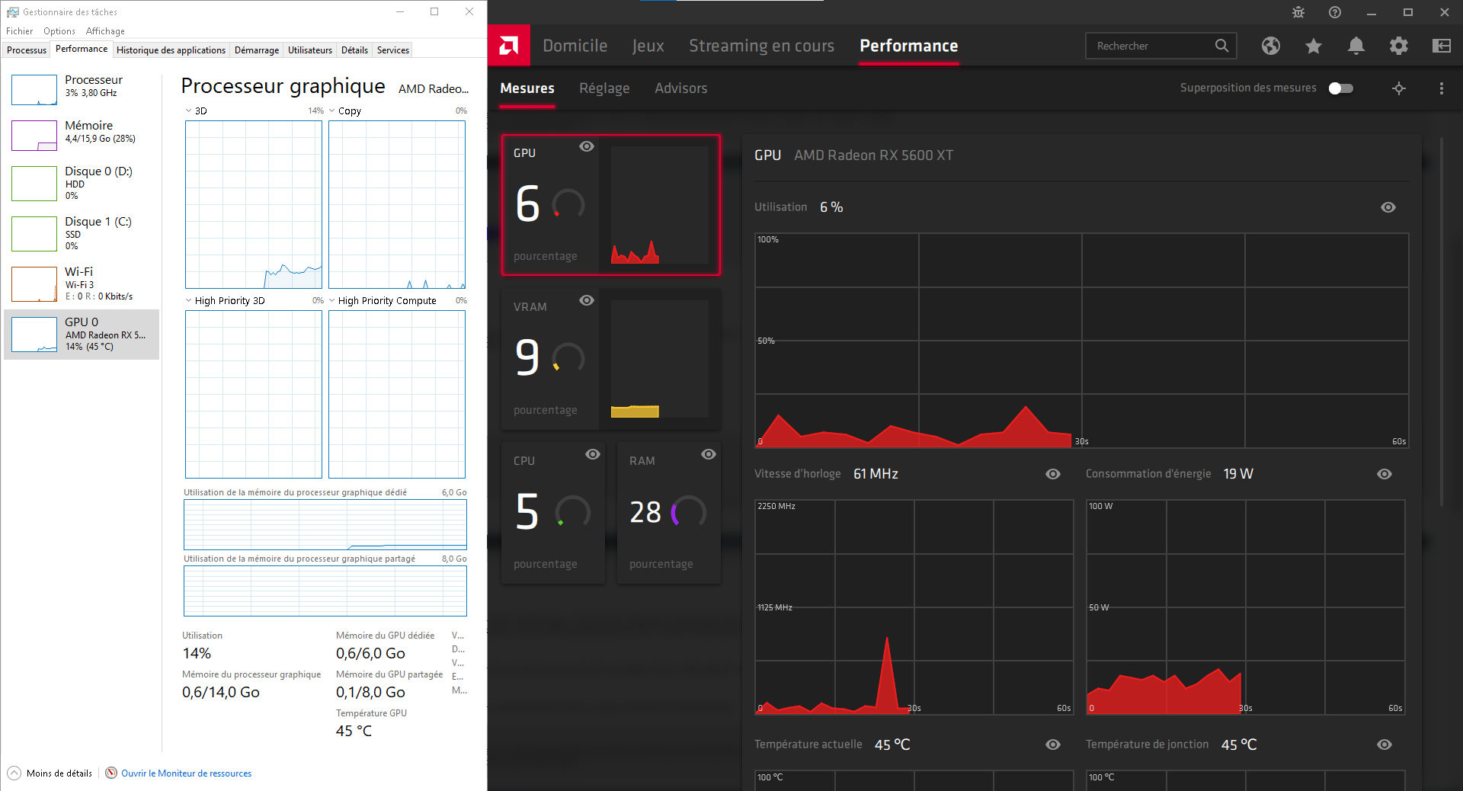
Task: Switch to the Démarrage tab
Action: tap(257, 50)
